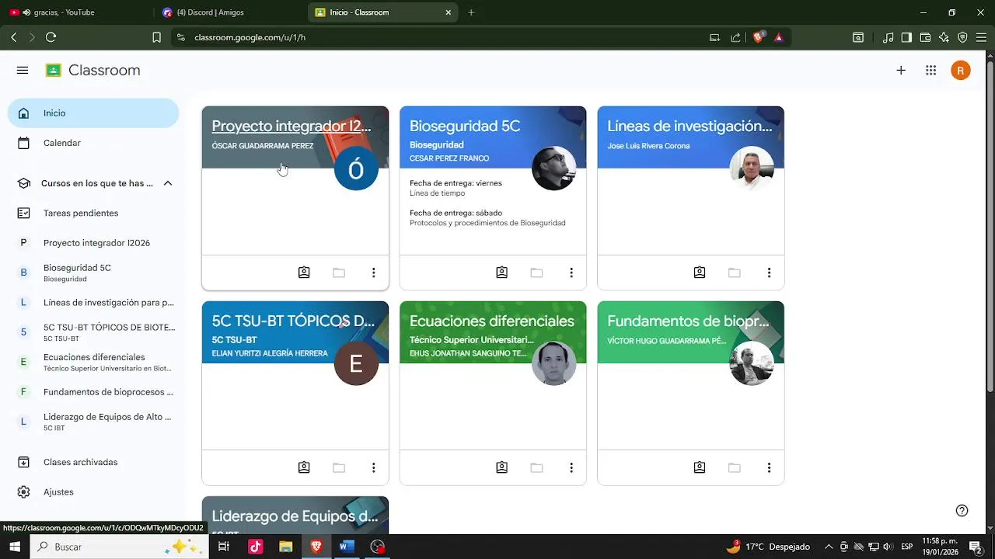
Task: Open the Brave Wallet icon
Action: [x=925, y=37]
